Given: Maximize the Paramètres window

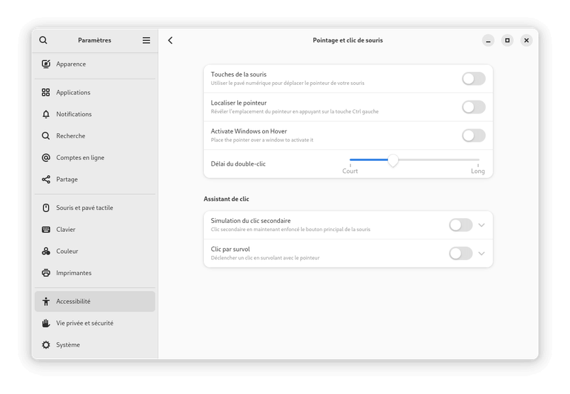Looking at the screenshot, I should point(507,40).
